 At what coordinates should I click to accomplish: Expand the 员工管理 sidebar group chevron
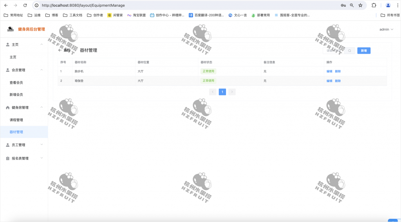pyautogui.click(x=42, y=145)
